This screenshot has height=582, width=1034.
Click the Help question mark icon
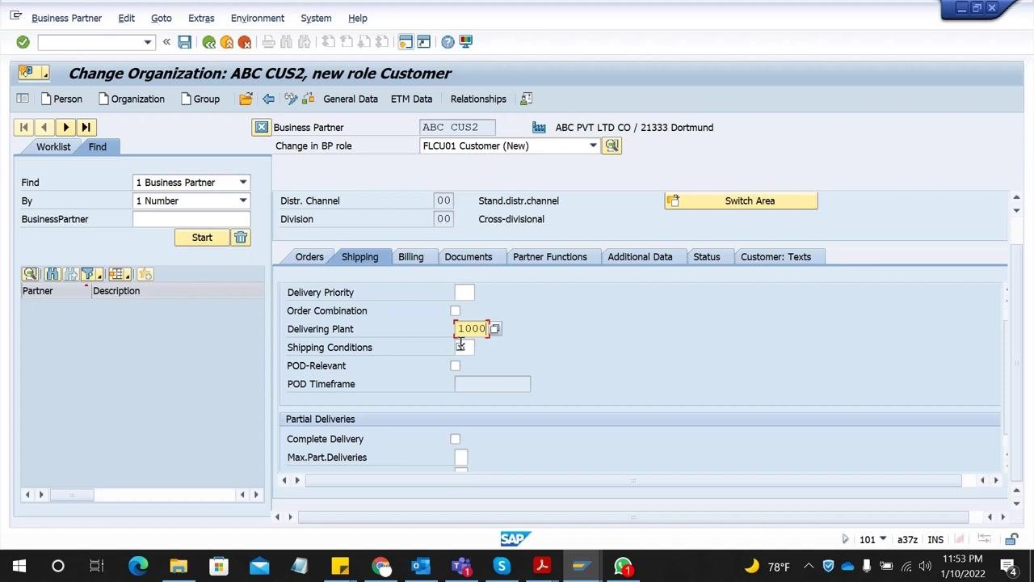448,42
